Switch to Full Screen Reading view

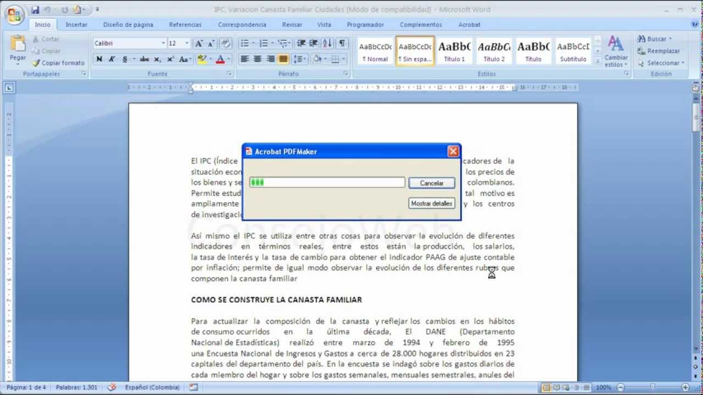tap(555, 387)
